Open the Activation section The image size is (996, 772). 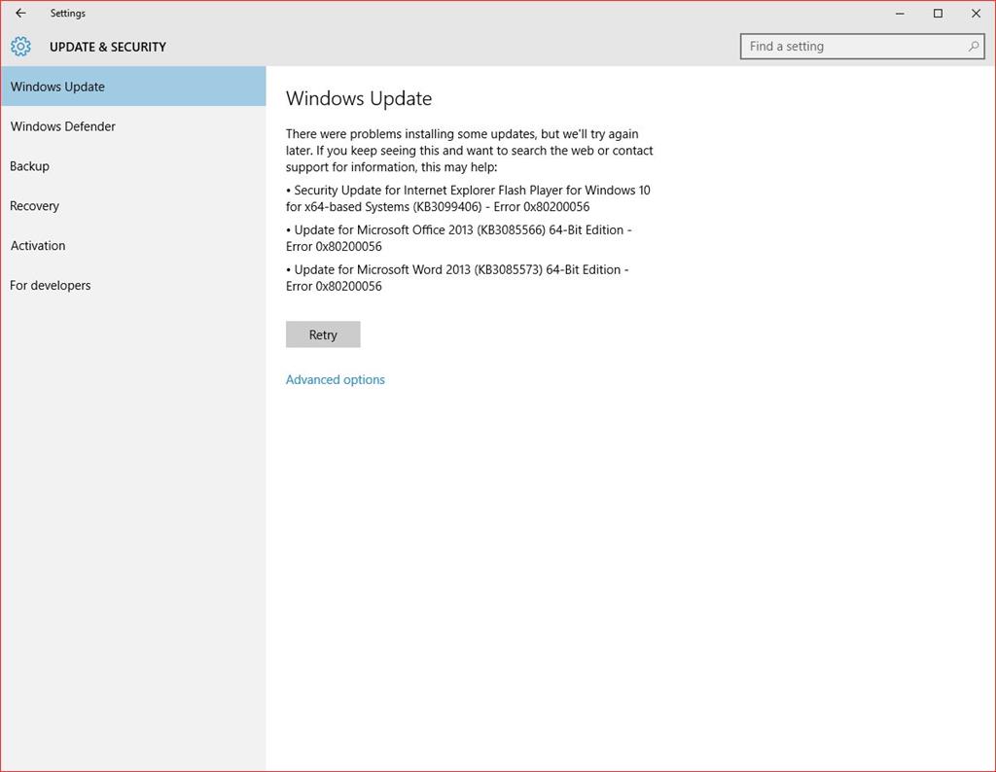[x=133, y=246]
